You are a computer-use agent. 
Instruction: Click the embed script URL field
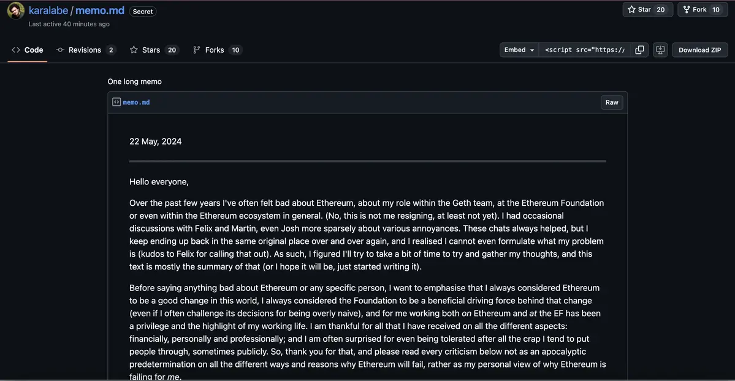[585, 50]
